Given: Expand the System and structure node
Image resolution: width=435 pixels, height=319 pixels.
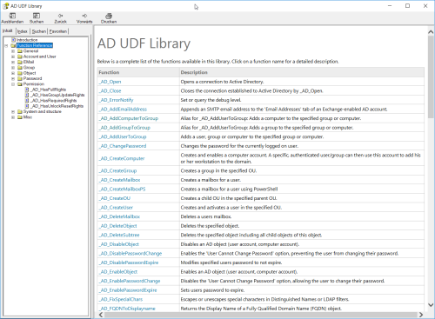Looking at the screenshot, I should tap(13, 111).
